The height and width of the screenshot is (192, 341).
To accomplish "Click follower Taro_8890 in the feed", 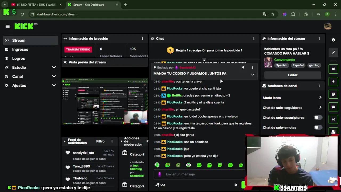I will click(81, 166).
